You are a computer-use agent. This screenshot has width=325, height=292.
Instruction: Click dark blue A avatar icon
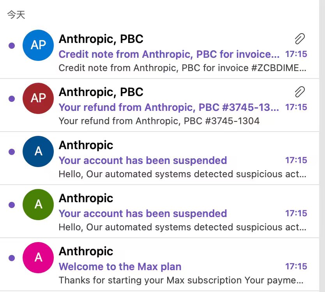click(x=38, y=151)
